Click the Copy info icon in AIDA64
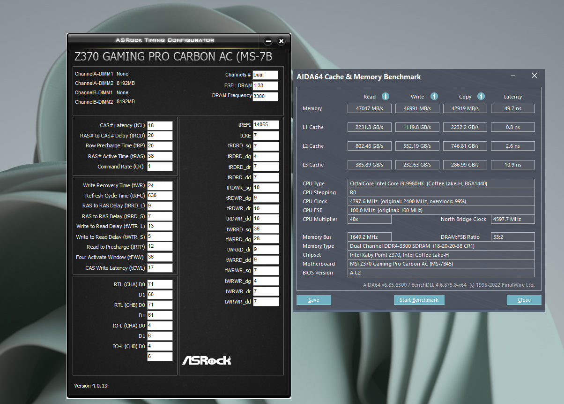Screen dimensions: 564x404 point(481,96)
